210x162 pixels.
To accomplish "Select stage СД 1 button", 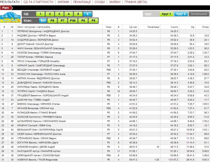I will point(40,14).
